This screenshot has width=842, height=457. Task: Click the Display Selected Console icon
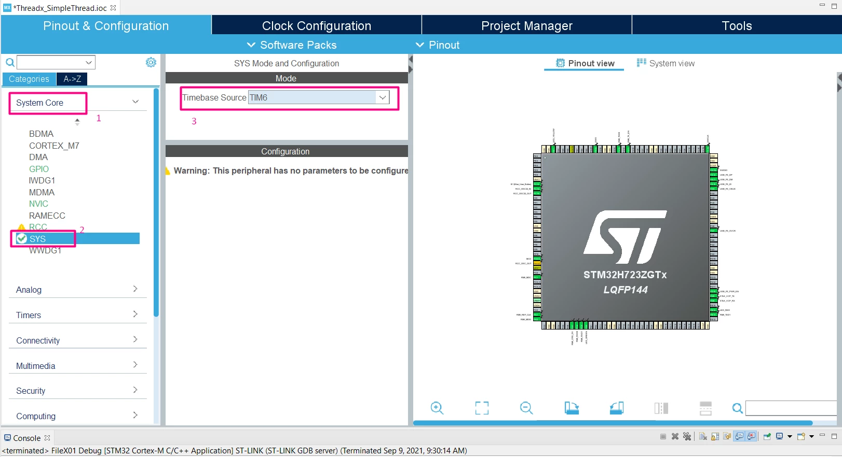pyautogui.click(x=779, y=436)
